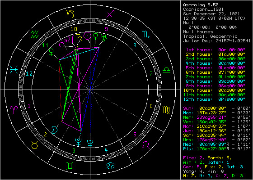
Task: Click 'Yang: 4, Yin: 6' summary line
Action: pyautogui.click(x=203, y=171)
